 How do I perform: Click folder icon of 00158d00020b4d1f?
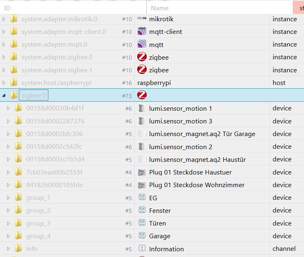tap(18, 108)
